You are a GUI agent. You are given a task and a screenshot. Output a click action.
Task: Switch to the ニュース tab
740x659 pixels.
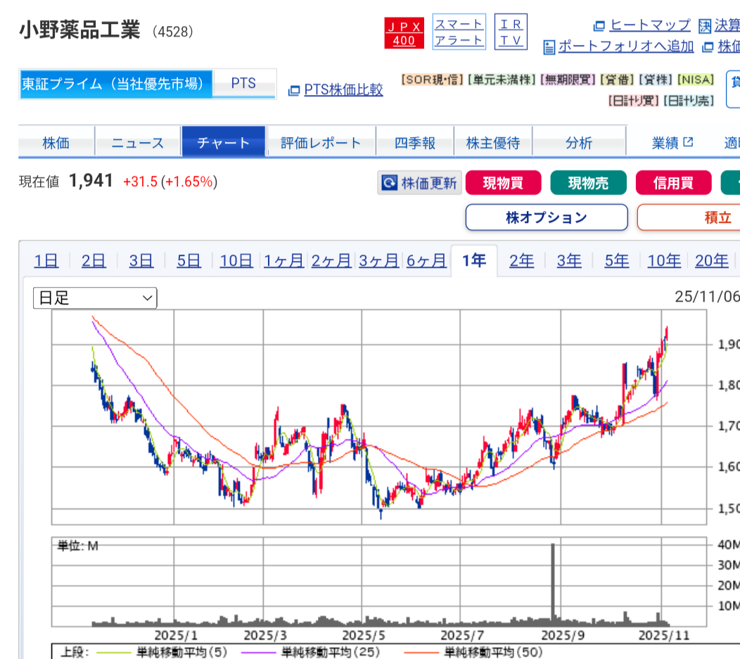[x=138, y=141]
